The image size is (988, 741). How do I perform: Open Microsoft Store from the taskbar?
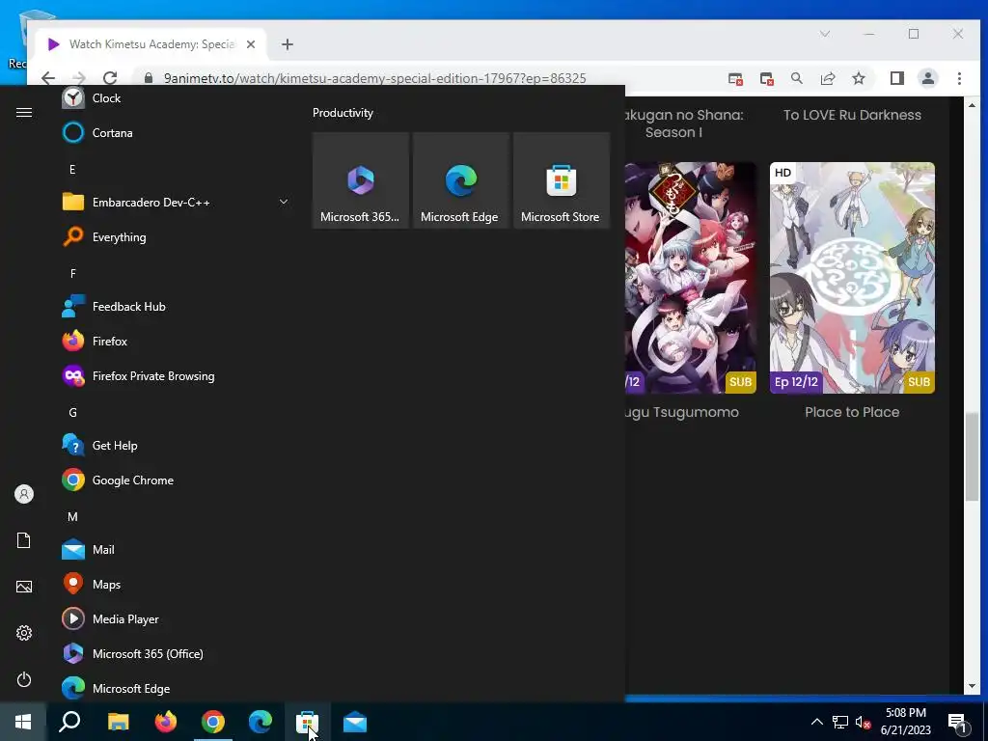(x=308, y=722)
